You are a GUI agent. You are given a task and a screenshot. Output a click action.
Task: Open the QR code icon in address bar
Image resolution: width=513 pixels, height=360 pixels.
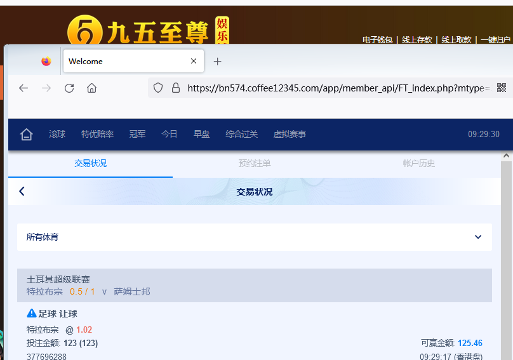click(x=502, y=88)
